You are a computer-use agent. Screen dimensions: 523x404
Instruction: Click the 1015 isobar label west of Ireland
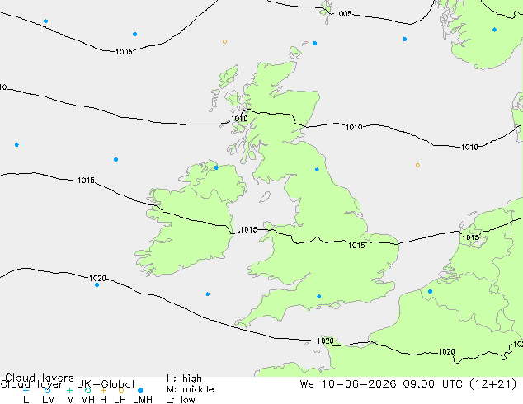pyautogui.click(x=86, y=181)
